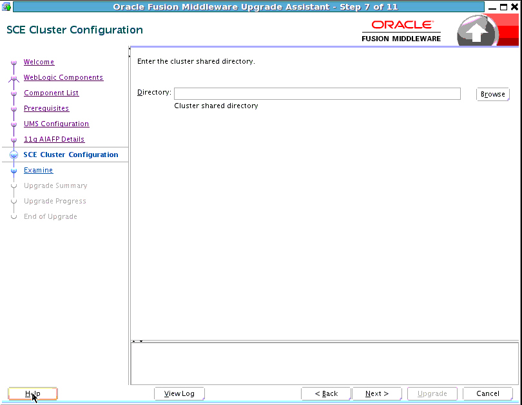The image size is (522, 405).
Task: Click the Oracle Fusion Middleware logo
Action: click(401, 31)
